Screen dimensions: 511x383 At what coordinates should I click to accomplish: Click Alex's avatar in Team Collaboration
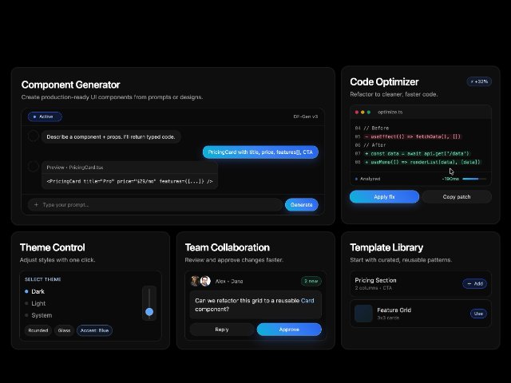[x=195, y=281]
